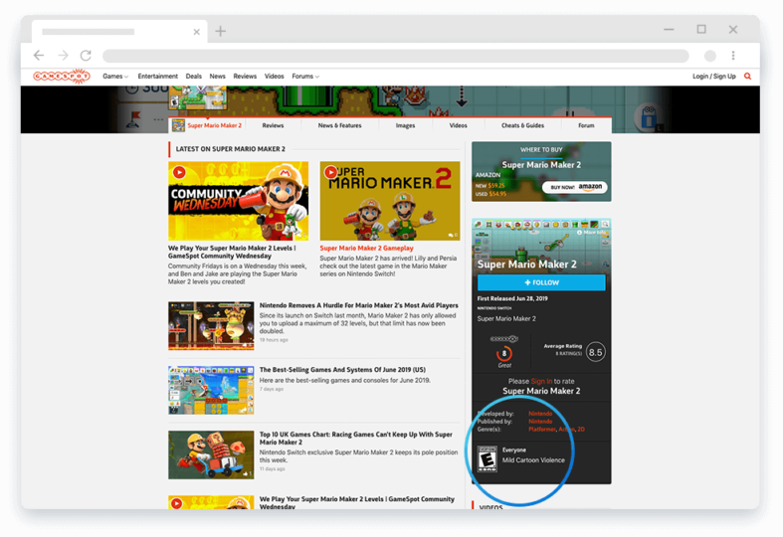This screenshot has width=783, height=537.
Task: Open the Platformer genre link
Action: click(542, 430)
